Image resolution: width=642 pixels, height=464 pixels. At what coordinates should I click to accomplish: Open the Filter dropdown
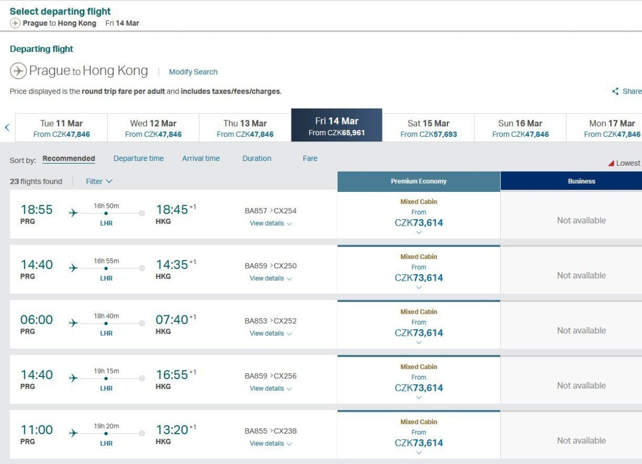[99, 181]
